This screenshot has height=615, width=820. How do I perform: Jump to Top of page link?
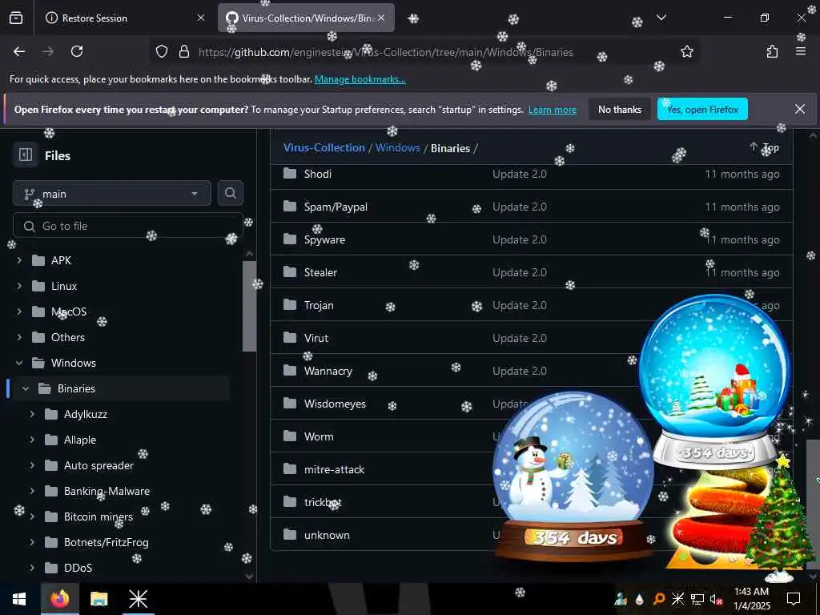tap(764, 147)
